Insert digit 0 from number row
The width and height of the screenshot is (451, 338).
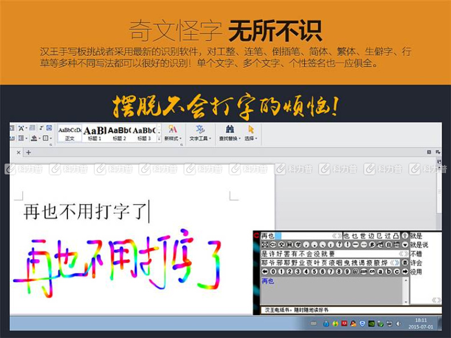click(x=273, y=272)
